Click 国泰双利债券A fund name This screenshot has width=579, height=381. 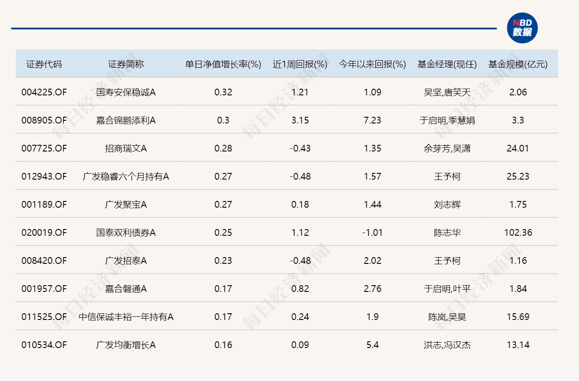[126, 233]
